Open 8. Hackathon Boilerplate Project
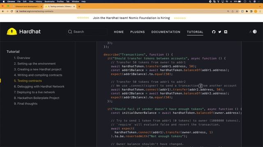The image size is (263, 147). (x=37, y=98)
